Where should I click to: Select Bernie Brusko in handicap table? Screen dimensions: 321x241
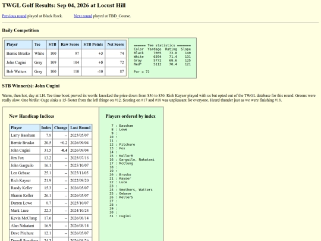point(23,143)
